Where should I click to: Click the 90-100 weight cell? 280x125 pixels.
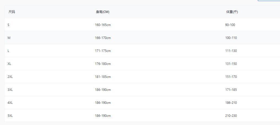[230, 25]
